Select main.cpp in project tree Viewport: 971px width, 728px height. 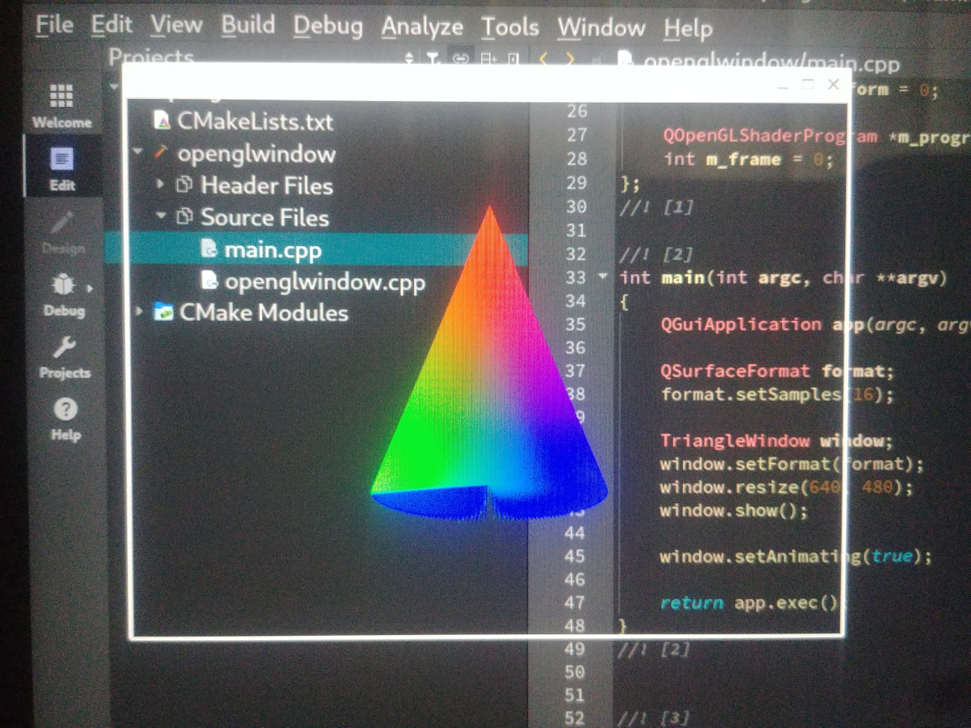(x=273, y=249)
